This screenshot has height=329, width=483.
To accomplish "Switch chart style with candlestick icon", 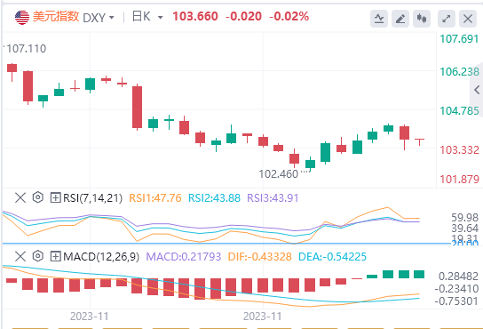I will coord(422,19).
